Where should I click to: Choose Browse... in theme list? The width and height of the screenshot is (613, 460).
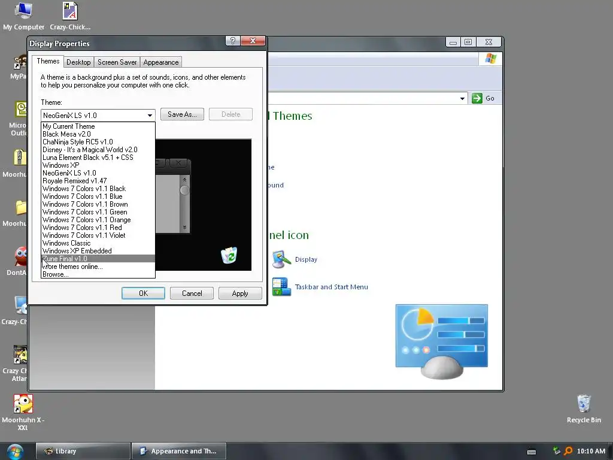point(98,274)
